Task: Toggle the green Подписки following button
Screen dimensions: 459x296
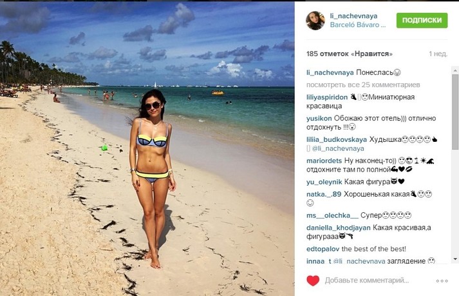Action: pos(422,20)
